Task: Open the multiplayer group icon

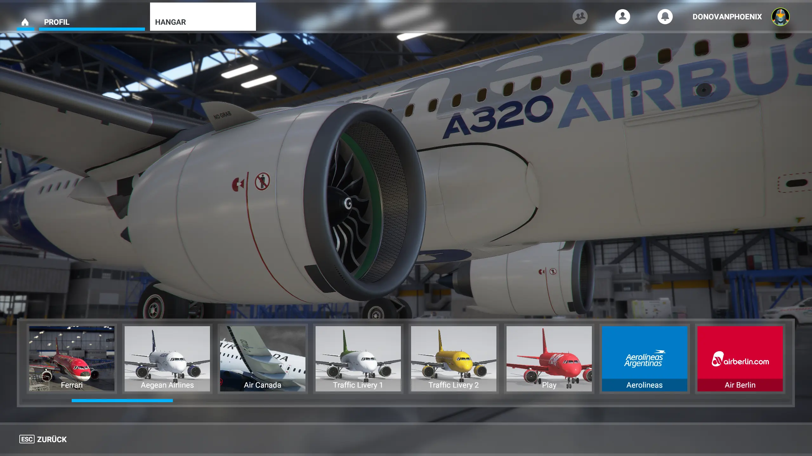Action: [580, 16]
